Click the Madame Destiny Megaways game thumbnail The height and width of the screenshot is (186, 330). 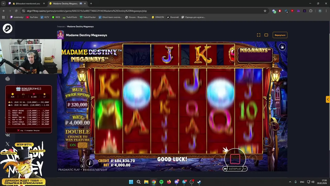(x=60, y=35)
